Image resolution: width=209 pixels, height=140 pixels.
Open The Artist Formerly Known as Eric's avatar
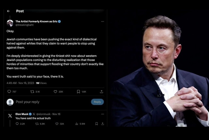click(10, 23)
